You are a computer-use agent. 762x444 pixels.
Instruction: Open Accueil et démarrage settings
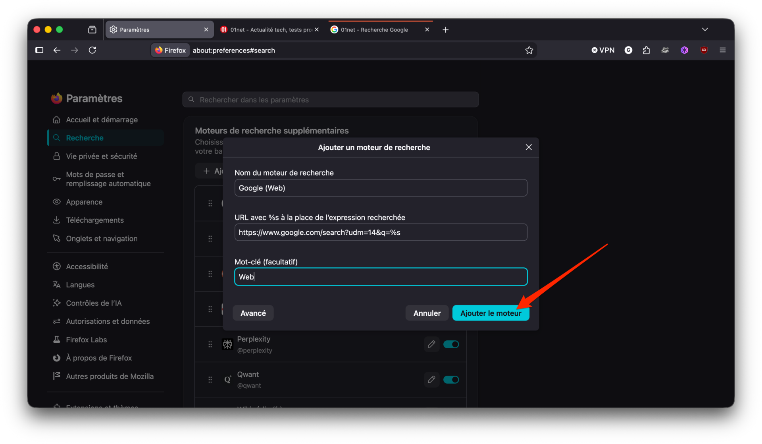coord(105,120)
